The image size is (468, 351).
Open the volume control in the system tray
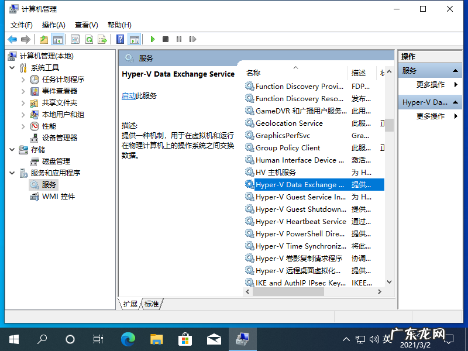[x=375, y=338]
